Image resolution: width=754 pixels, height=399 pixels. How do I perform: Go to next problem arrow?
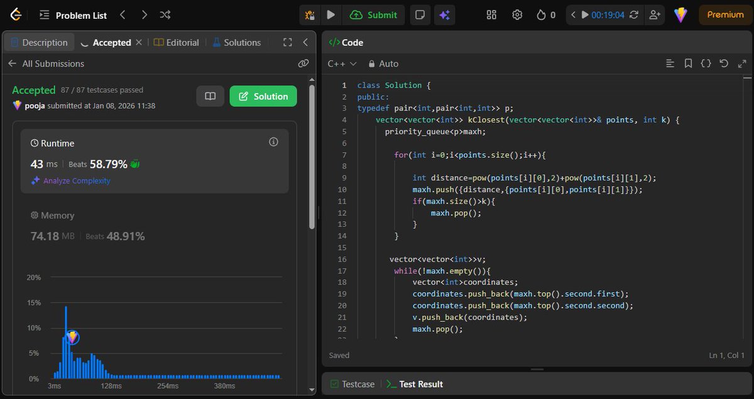coord(145,14)
